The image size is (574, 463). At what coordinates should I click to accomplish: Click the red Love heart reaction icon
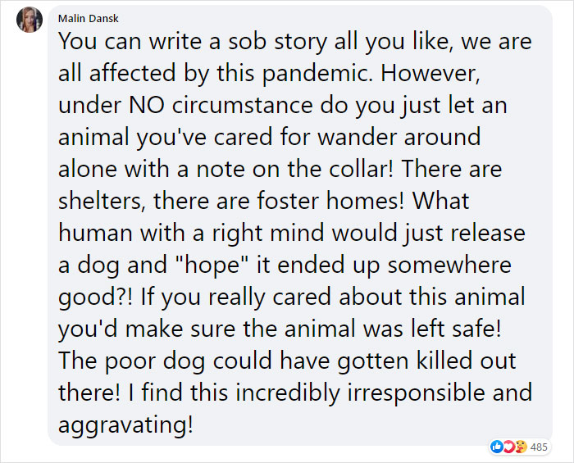(x=508, y=447)
